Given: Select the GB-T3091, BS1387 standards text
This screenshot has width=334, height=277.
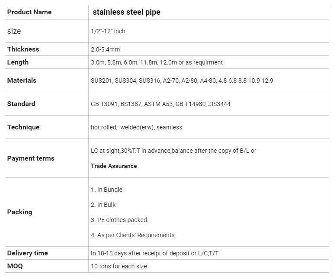Looking at the screenshot, I should 161,104.
